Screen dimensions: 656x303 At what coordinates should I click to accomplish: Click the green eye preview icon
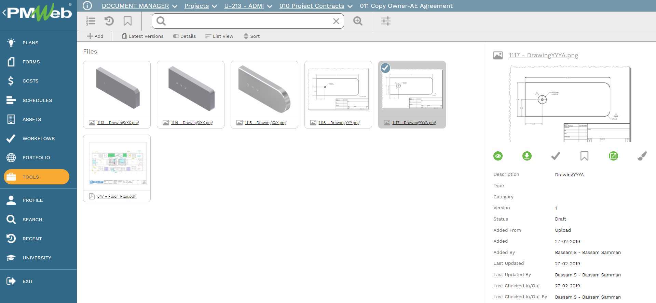(498, 156)
